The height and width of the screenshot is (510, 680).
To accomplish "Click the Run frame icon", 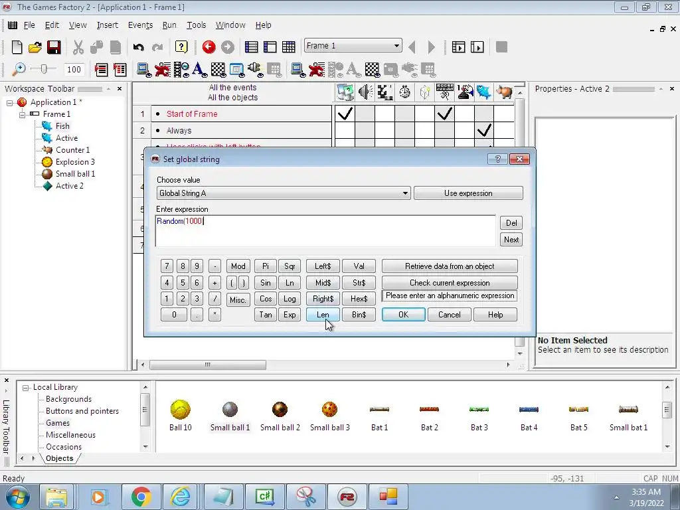I will tap(477, 47).
